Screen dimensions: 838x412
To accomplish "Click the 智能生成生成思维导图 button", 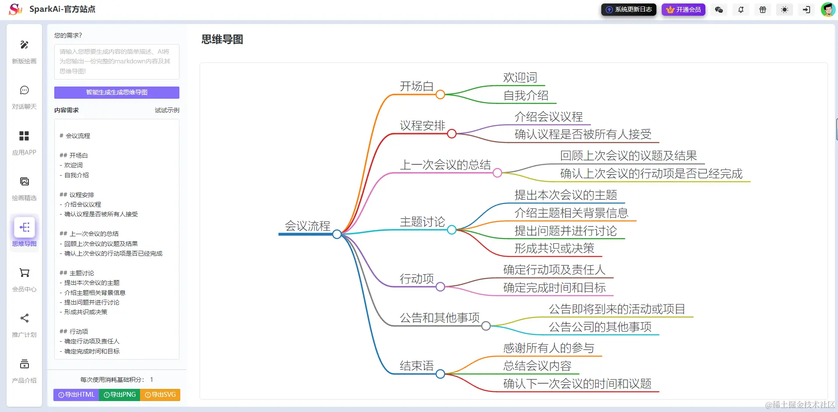I will 116,92.
